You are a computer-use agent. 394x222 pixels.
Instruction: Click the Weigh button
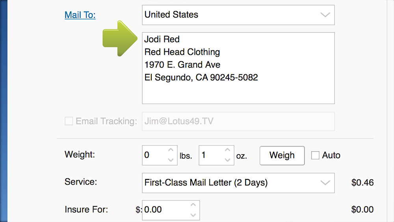(x=282, y=155)
